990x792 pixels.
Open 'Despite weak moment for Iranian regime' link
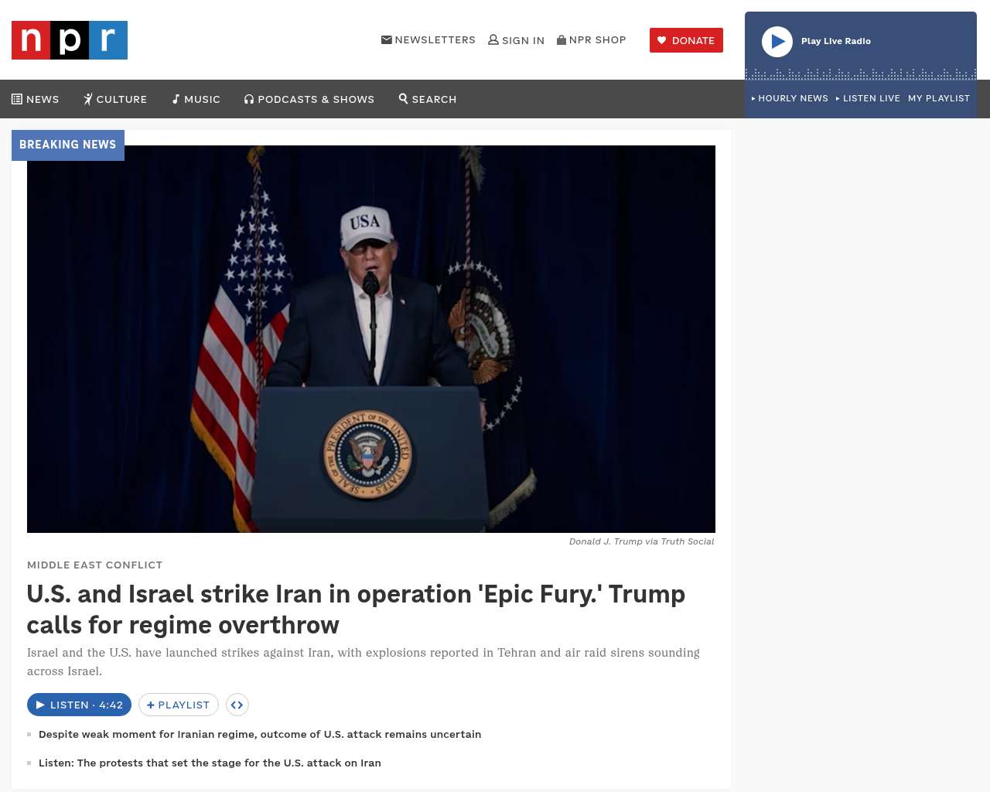pyautogui.click(x=260, y=734)
